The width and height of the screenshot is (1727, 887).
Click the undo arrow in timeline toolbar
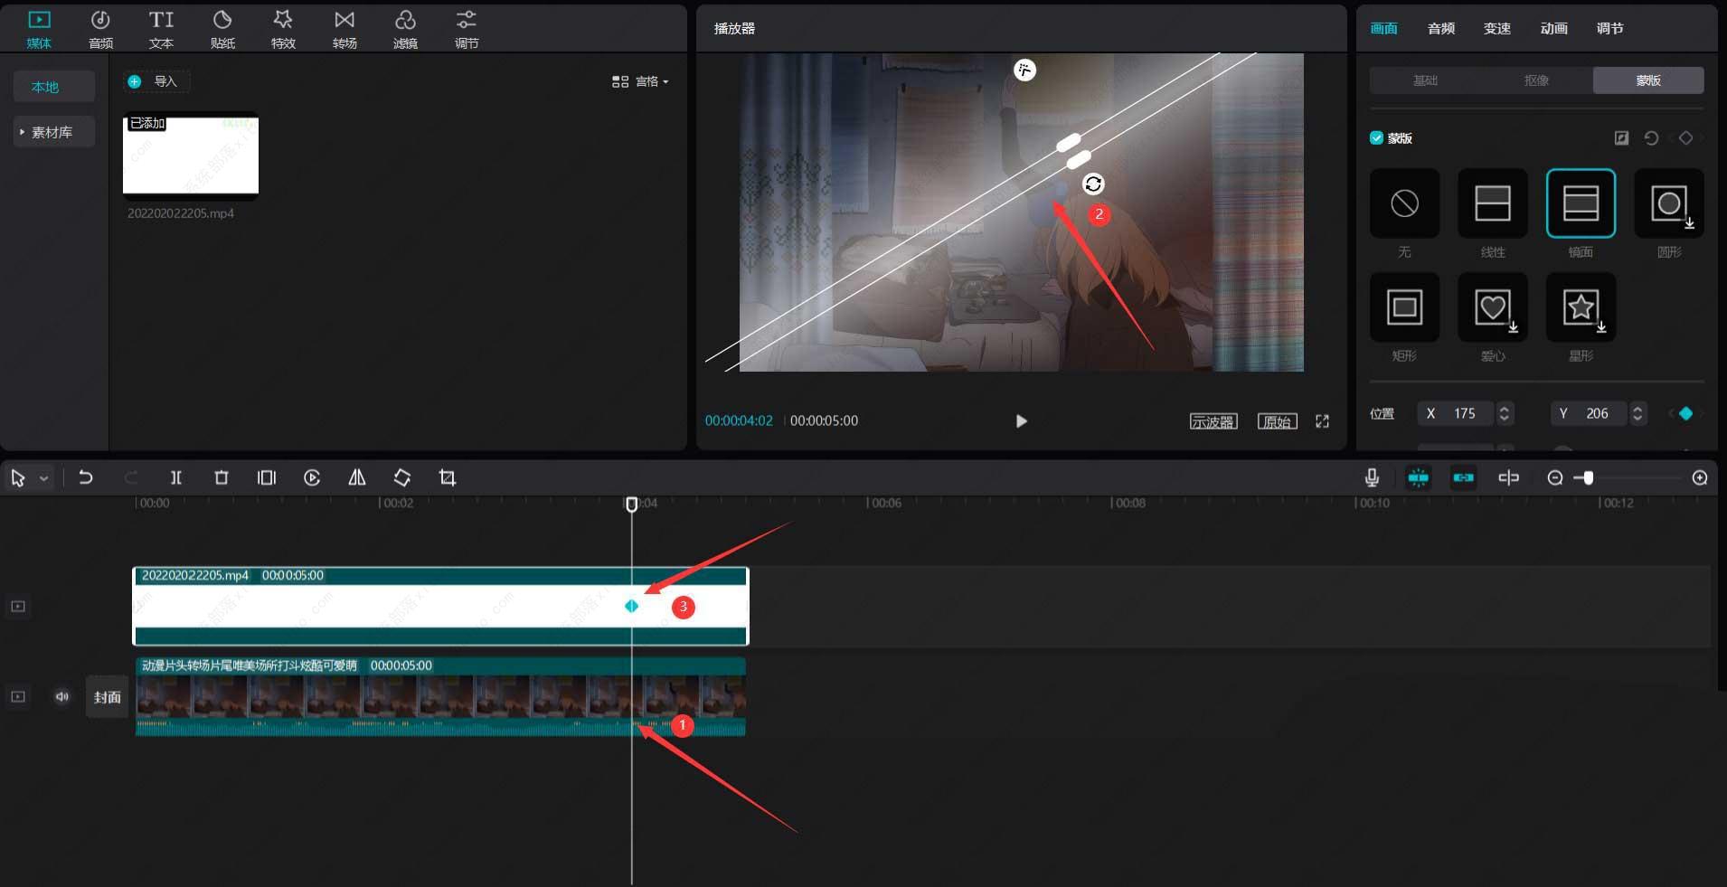tap(86, 477)
